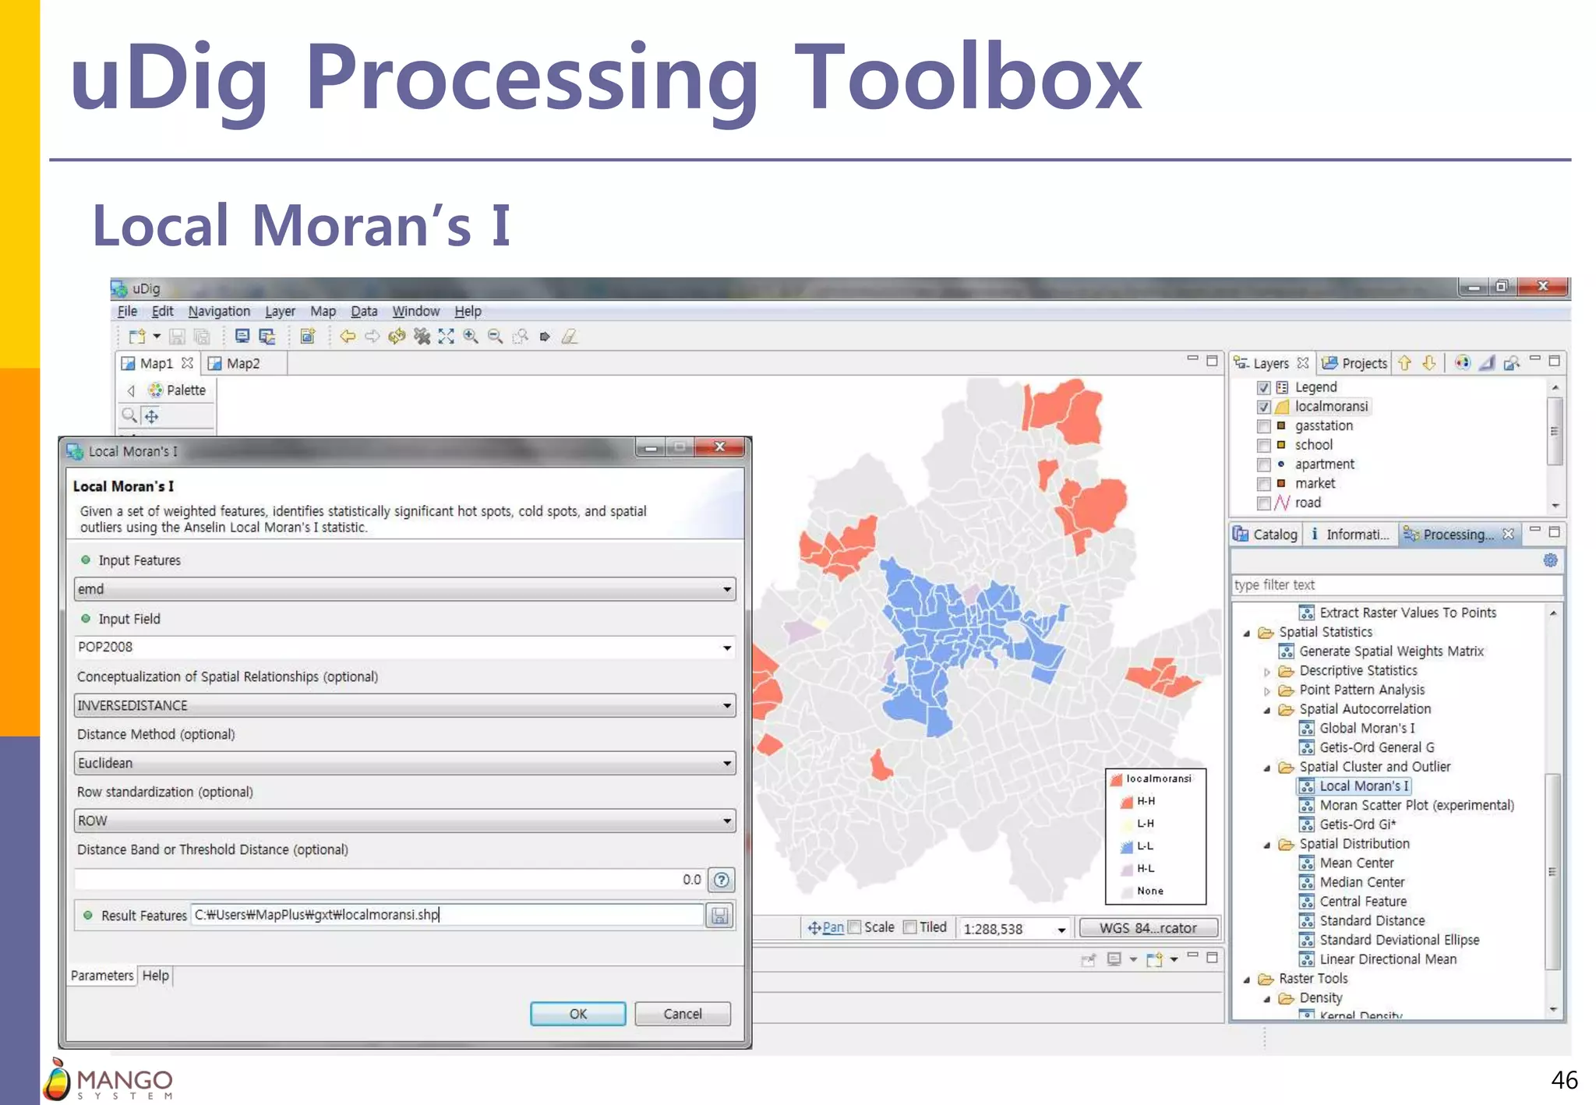Click the back navigation yellow arrow

click(348, 337)
